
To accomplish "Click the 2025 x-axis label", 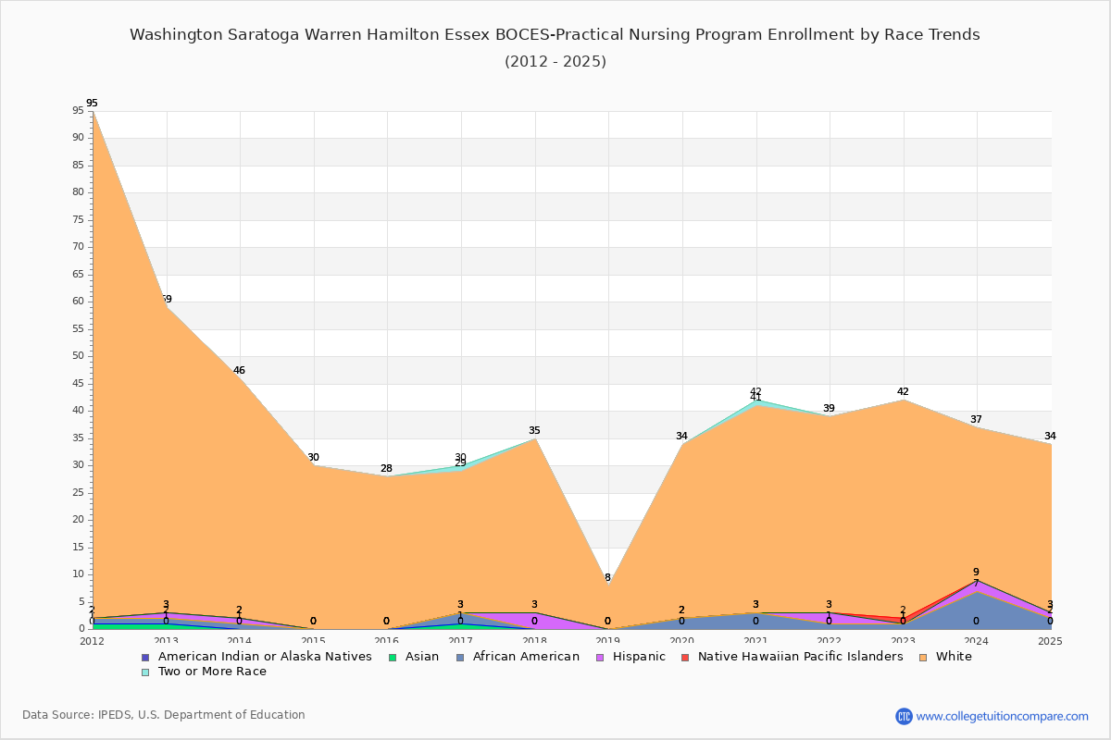I will click(1051, 641).
